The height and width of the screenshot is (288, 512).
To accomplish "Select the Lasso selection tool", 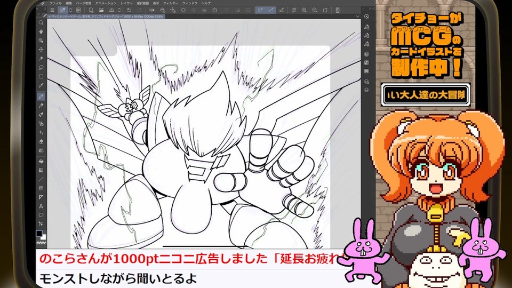I will coord(41,68).
